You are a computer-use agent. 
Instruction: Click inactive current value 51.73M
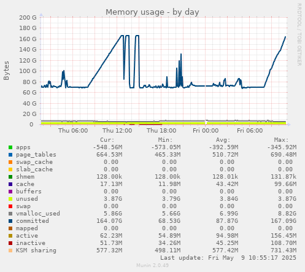111,243
